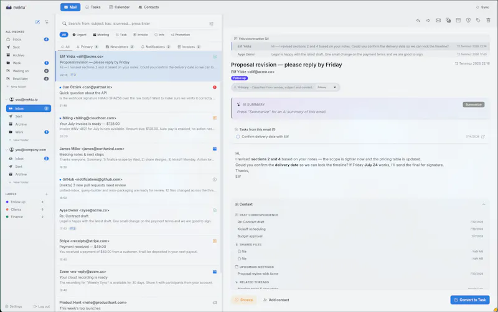This screenshot has height=312, width=498.
Task: Open the Ayşe Demir message in conversation list
Action: click(360, 54)
